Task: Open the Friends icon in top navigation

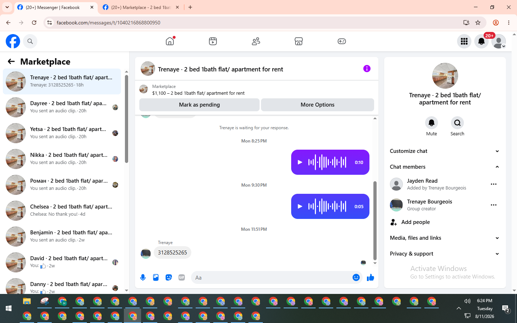Action: (x=256, y=41)
